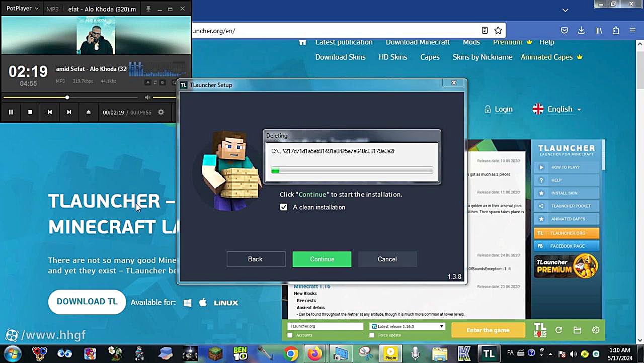The width and height of the screenshot is (644, 363).
Task: Click the orange TLAUNCHER.ORG button
Action: coord(567,233)
